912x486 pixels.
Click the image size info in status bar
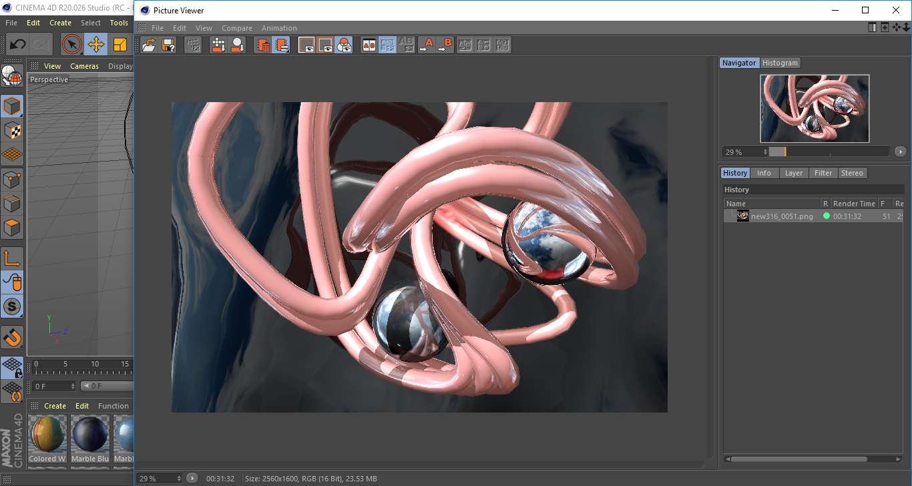pyautogui.click(x=311, y=479)
